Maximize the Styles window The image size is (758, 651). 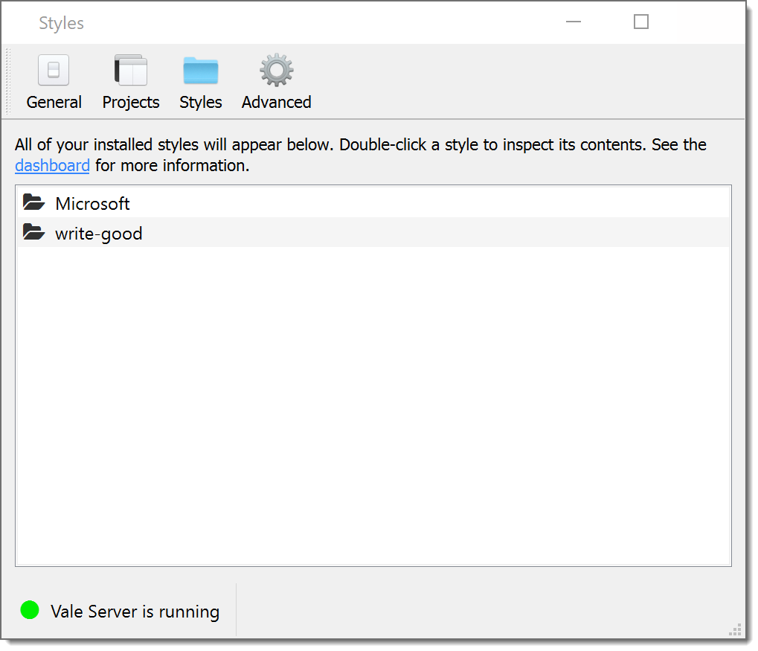pyautogui.click(x=641, y=22)
